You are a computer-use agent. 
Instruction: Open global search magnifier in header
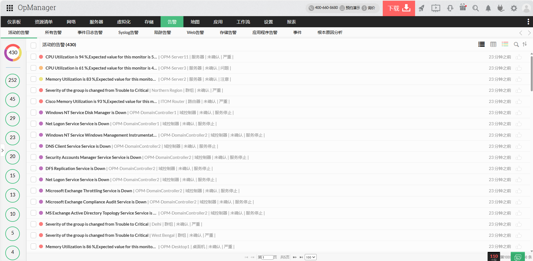(476, 8)
